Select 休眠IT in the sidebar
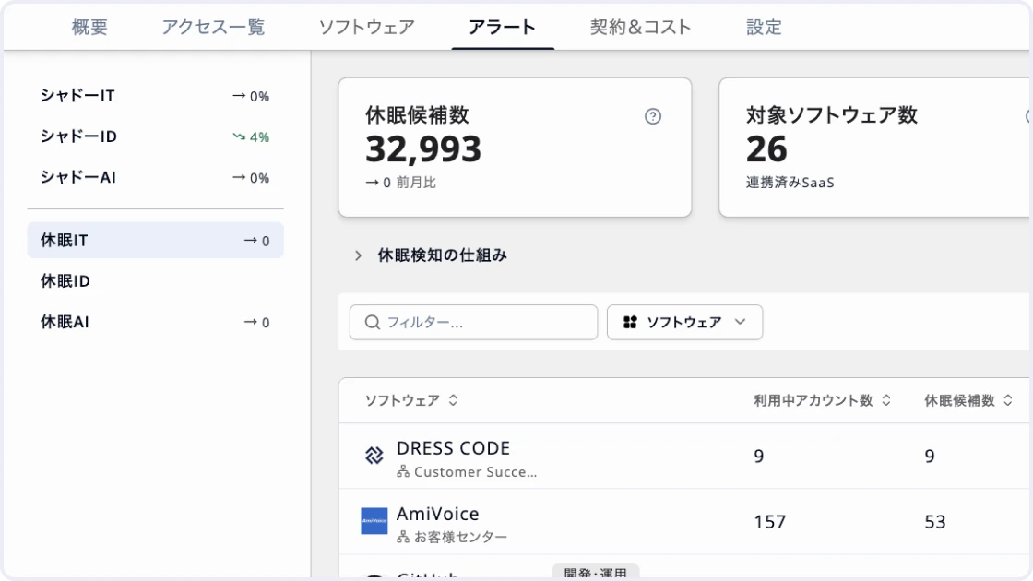 [156, 241]
